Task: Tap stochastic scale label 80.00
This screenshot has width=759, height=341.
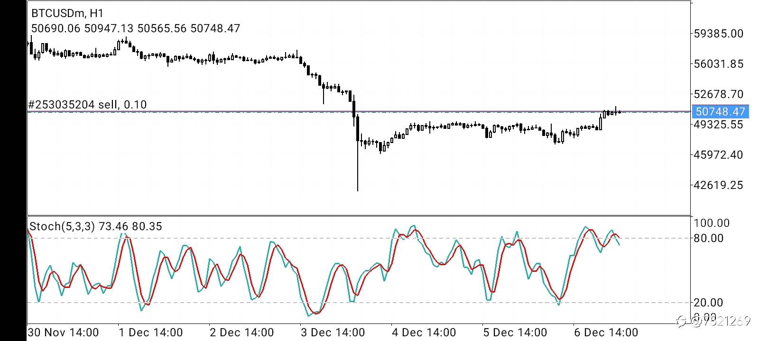Action: tap(709, 238)
